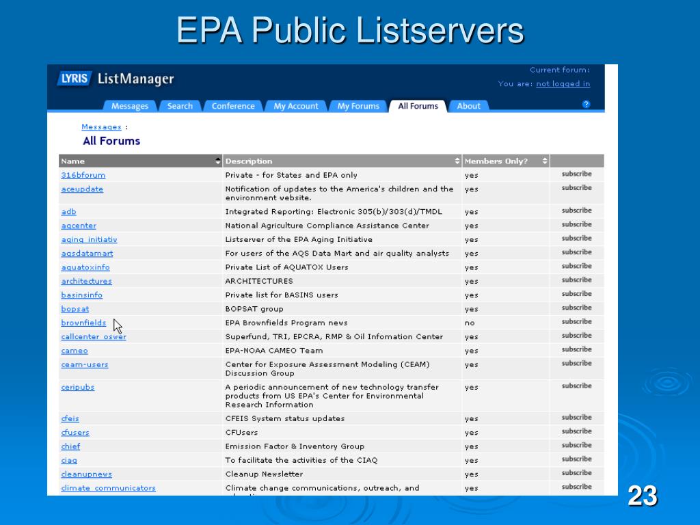Follow the Messages breadcrumb link
The width and height of the screenshot is (700, 525).
pos(101,127)
